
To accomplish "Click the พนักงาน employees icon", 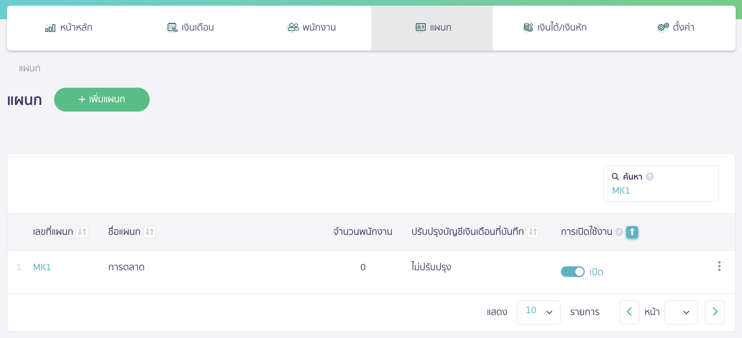I will (292, 28).
